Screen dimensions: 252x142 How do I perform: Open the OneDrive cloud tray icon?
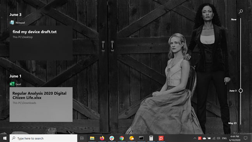[x=204, y=138]
